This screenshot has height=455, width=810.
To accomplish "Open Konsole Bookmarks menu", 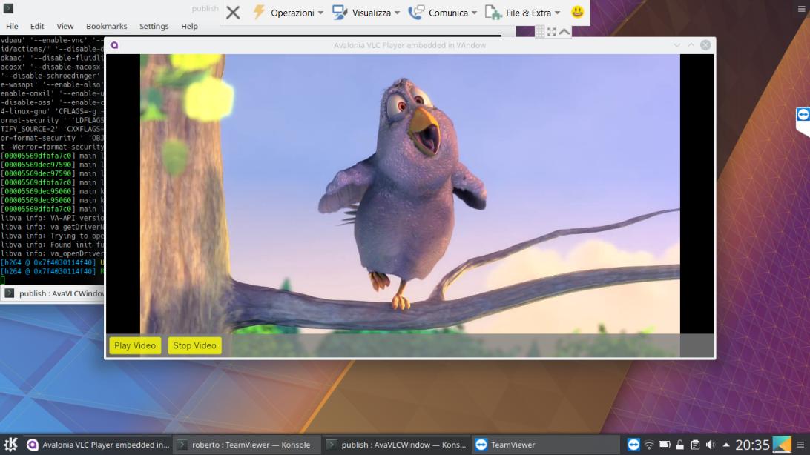I will pos(106,26).
